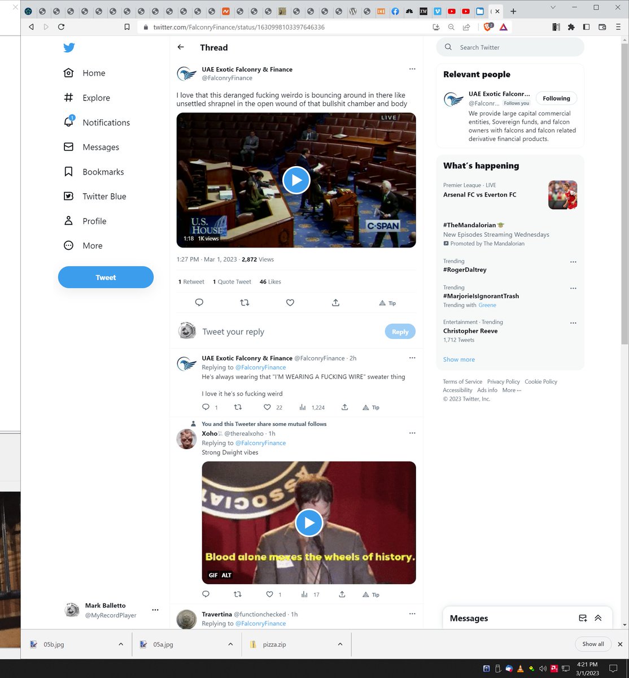This screenshot has height=678, width=629.
Task: View the 1 Retweet list
Action: pos(191,282)
